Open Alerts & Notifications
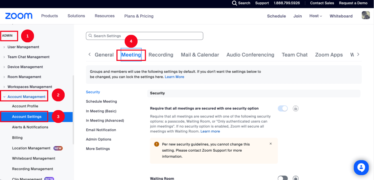The width and height of the screenshot is (374, 180). click(30, 127)
